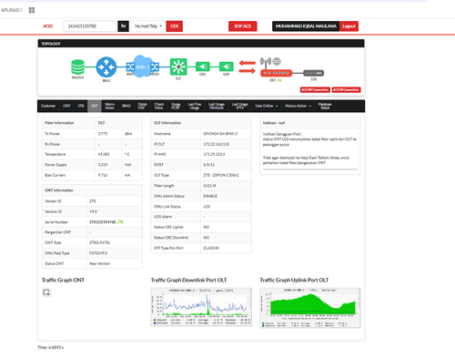455x358 pixels.
Task: Click the ODC splitter icon
Action: (203, 66)
